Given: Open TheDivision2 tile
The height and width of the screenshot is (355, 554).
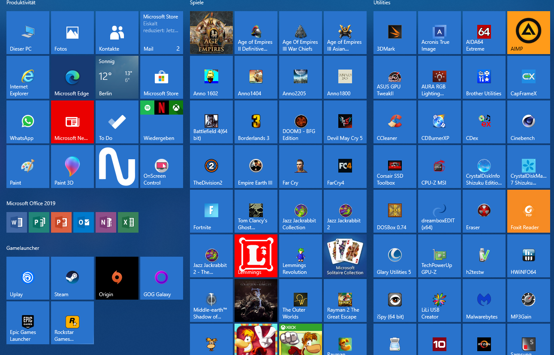Looking at the screenshot, I should (x=211, y=167).
